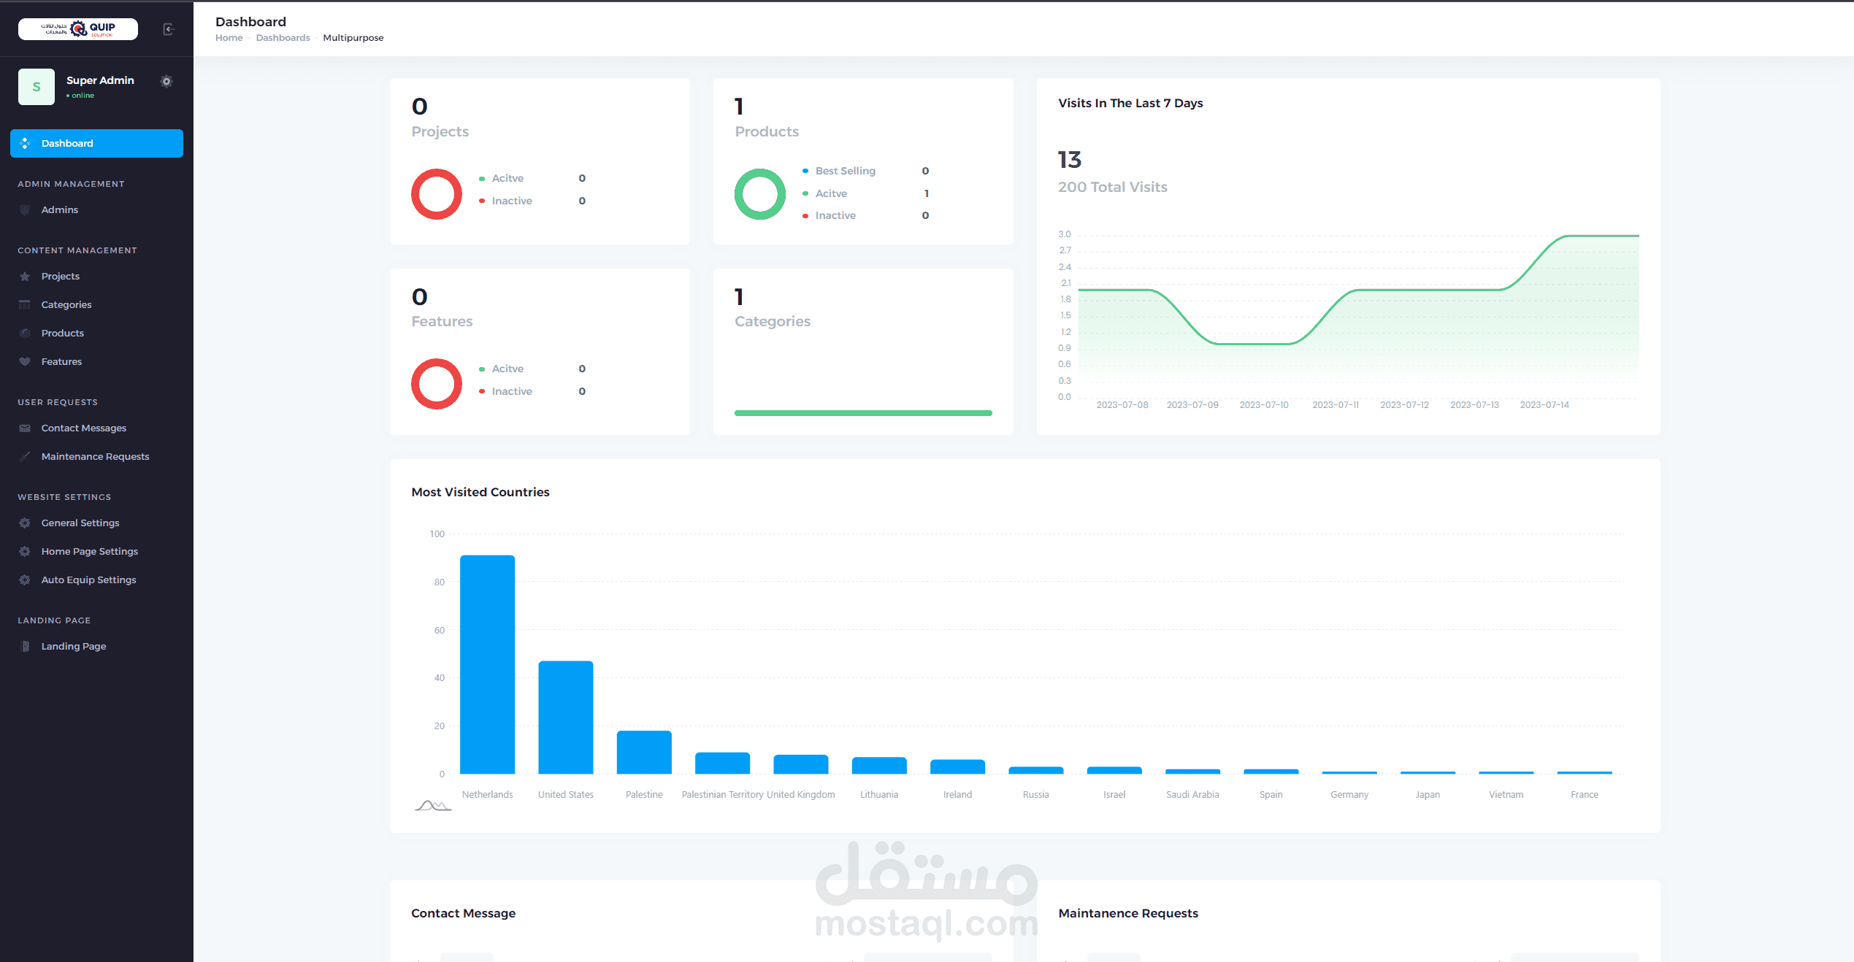
Task: Open the General Settings page
Action: pyautogui.click(x=80, y=523)
